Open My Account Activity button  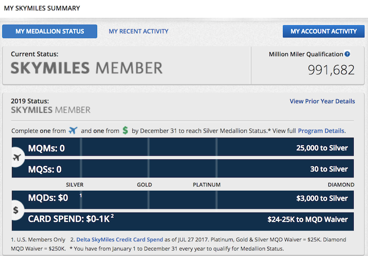324,31
